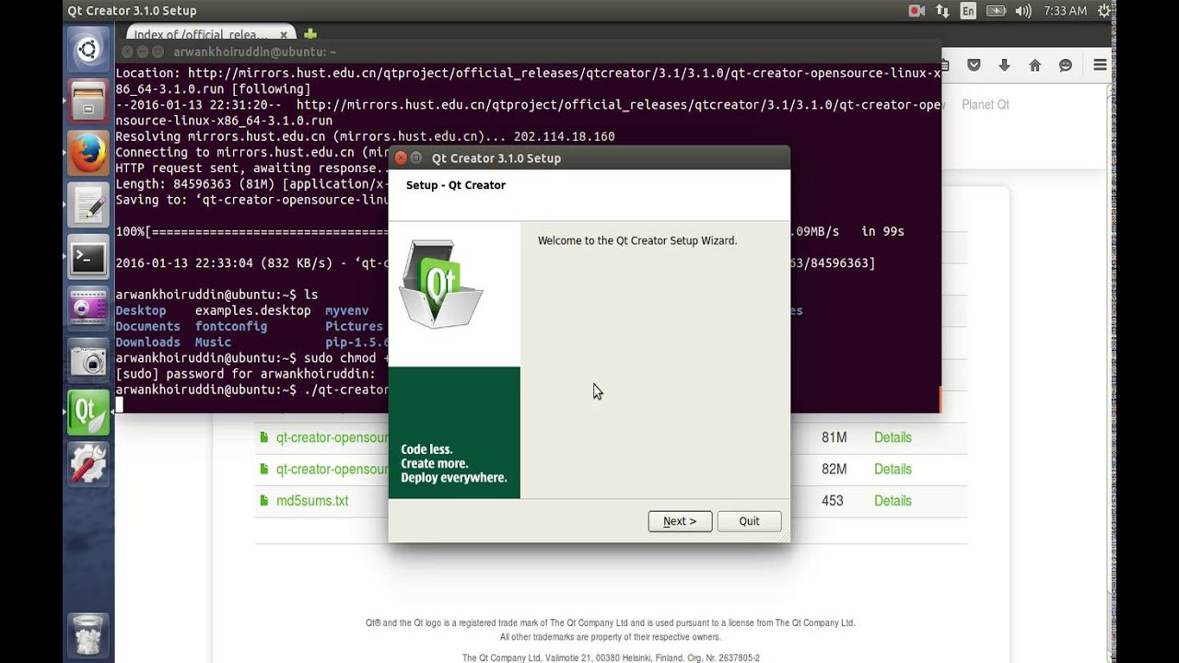
Task: Open the battery status indicator
Action: pyautogui.click(x=996, y=11)
